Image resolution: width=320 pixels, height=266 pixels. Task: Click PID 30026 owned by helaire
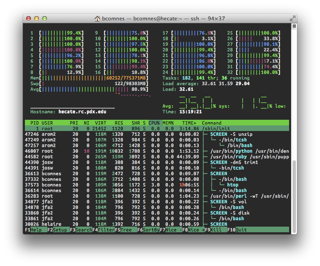32,224
